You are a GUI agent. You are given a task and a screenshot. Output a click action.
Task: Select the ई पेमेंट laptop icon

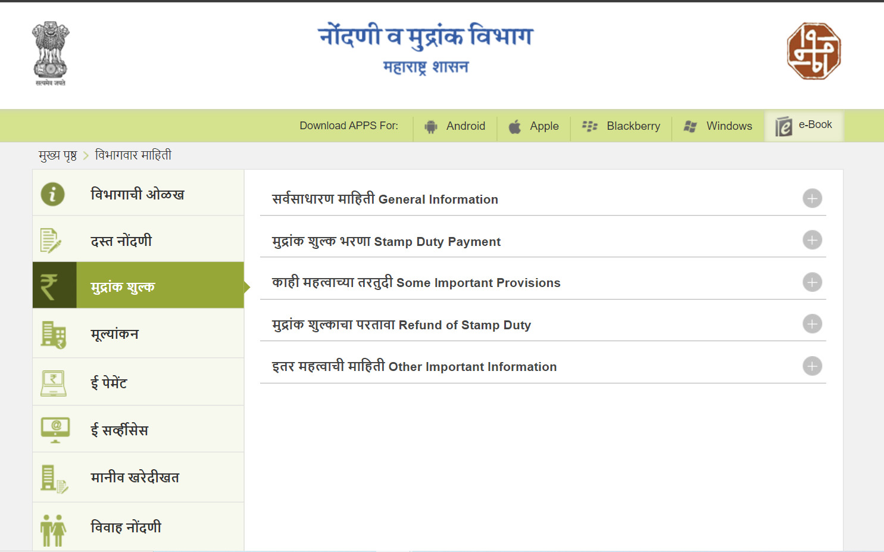click(x=53, y=382)
